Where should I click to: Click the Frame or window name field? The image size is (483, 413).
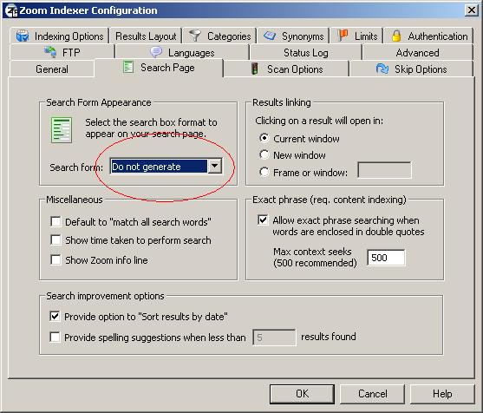pos(384,170)
